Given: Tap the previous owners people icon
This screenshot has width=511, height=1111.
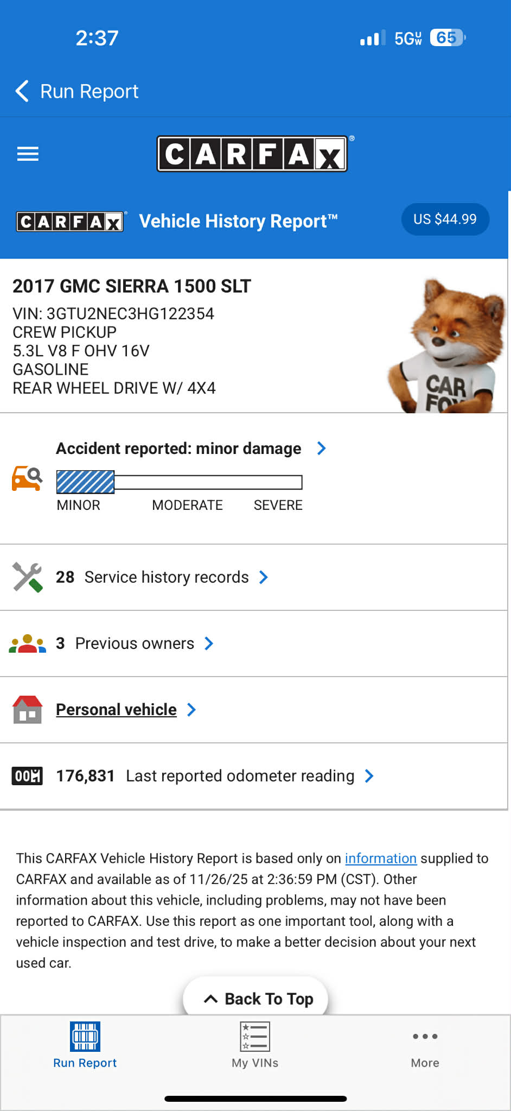Looking at the screenshot, I should 27,643.
